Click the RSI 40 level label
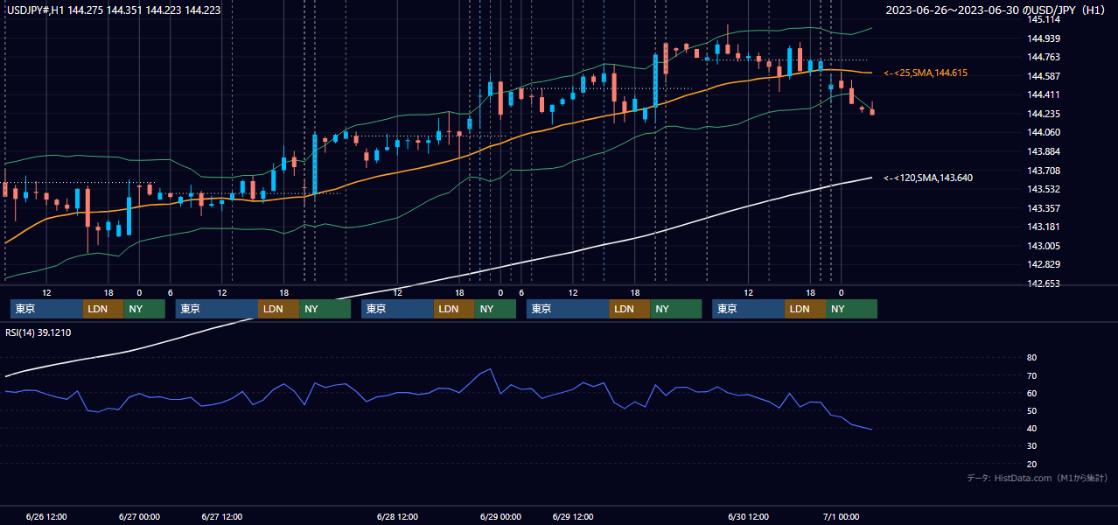This screenshot has height=525, width=1118. tap(1032, 428)
